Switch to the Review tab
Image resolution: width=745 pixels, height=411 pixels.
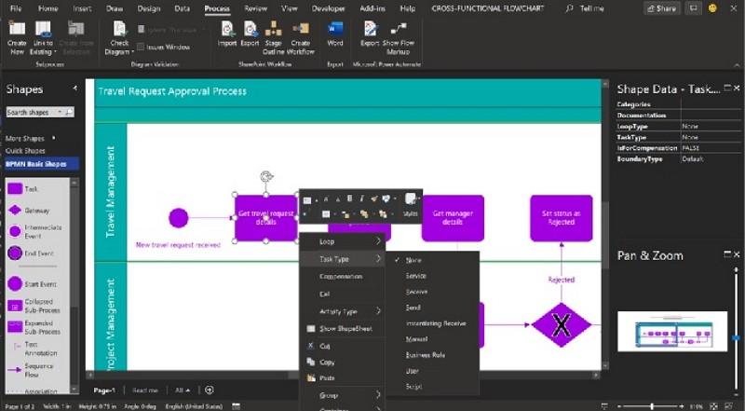[x=255, y=8]
